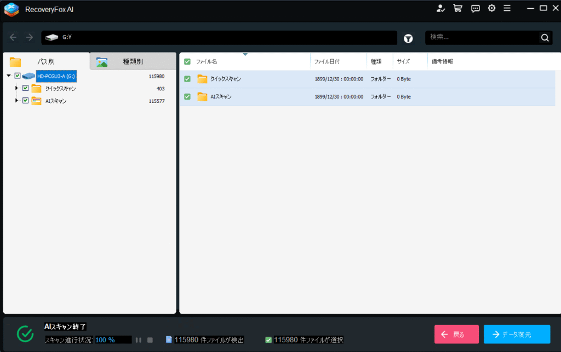Open the shopping cart purchase icon
Image resolution: width=561 pixels, height=352 pixels.
click(x=458, y=8)
